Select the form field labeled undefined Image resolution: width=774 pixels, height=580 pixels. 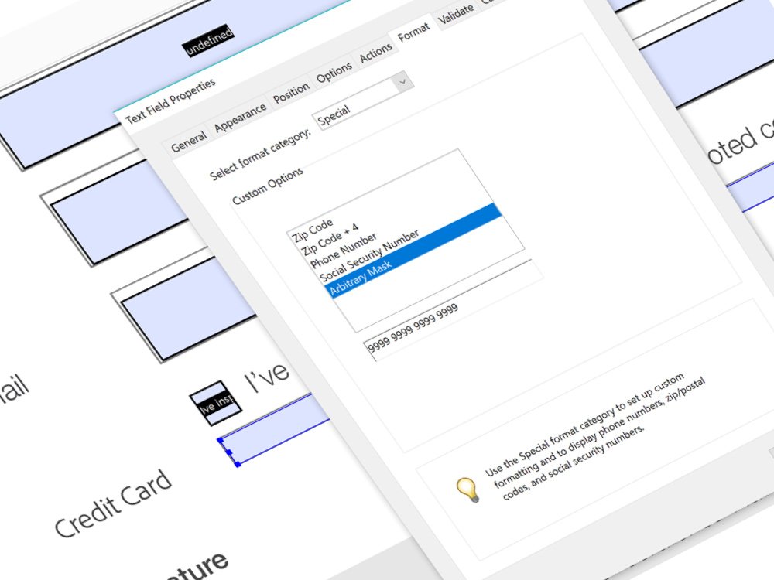click(209, 40)
